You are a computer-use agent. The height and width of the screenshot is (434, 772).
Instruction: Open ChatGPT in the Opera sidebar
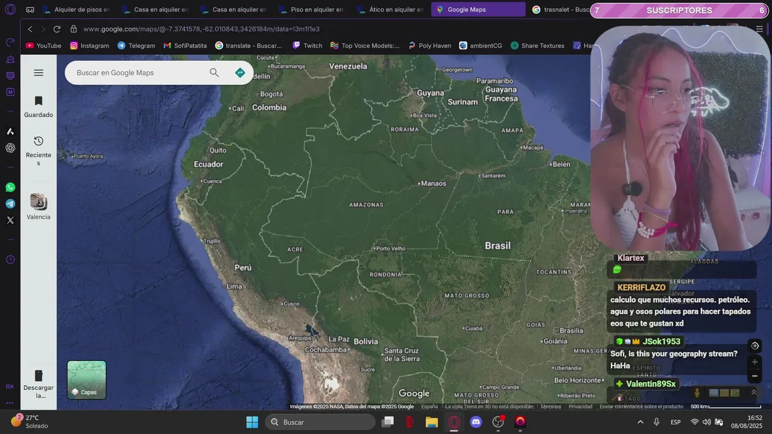pyautogui.click(x=10, y=148)
